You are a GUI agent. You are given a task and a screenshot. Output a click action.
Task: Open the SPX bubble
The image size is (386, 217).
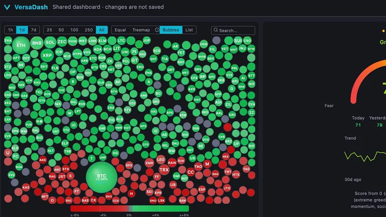coord(129,165)
